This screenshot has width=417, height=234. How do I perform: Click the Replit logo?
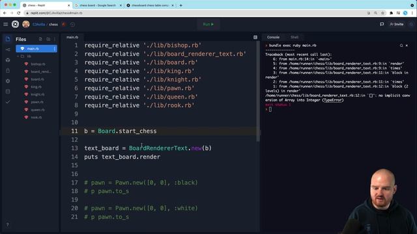[15, 25]
